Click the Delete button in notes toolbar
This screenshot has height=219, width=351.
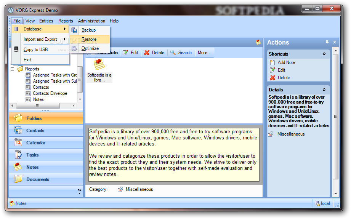154,53
